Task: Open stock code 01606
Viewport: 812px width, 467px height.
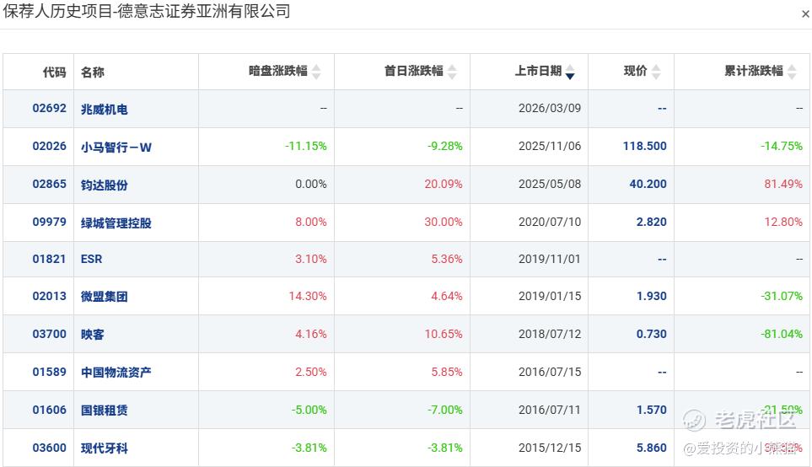Action: (49, 410)
